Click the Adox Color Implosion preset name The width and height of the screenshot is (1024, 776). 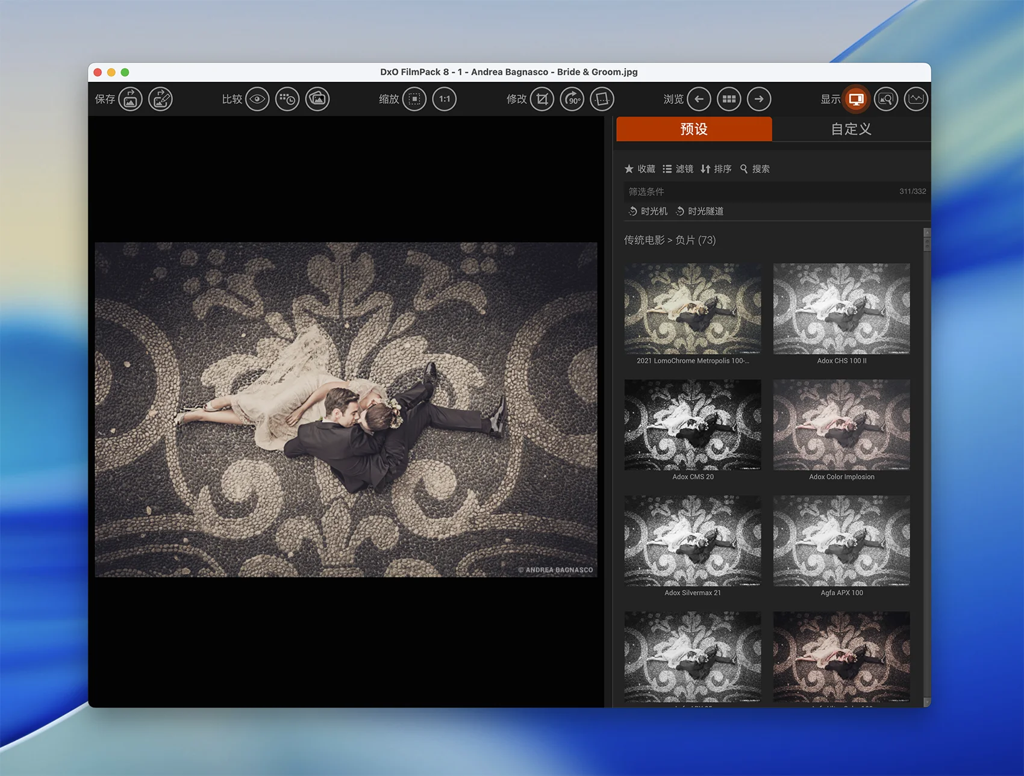click(x=841, y=477)
